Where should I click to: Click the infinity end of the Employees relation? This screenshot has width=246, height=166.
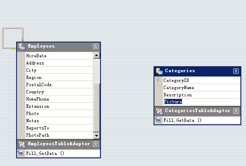point(23,39)
